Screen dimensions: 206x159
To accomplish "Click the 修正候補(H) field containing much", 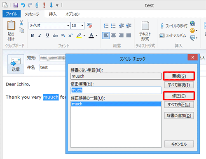I will 116,90.
